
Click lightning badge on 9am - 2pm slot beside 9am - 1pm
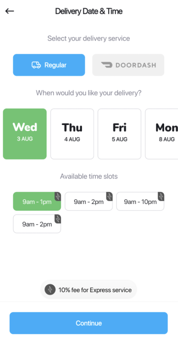[x=109, y=196]
